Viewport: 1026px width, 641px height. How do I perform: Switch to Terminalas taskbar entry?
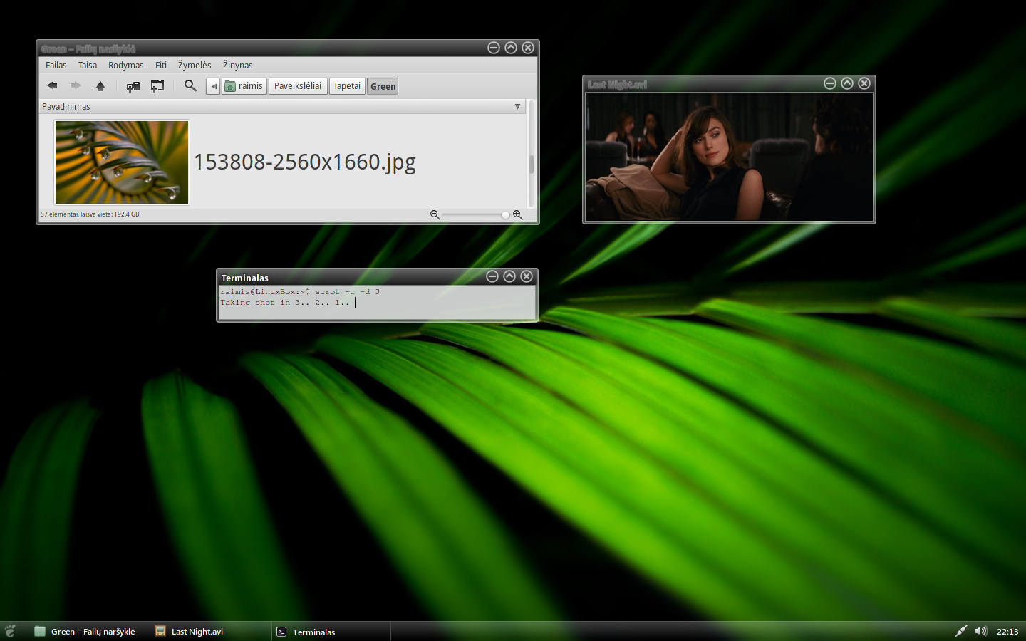point(331,631)
